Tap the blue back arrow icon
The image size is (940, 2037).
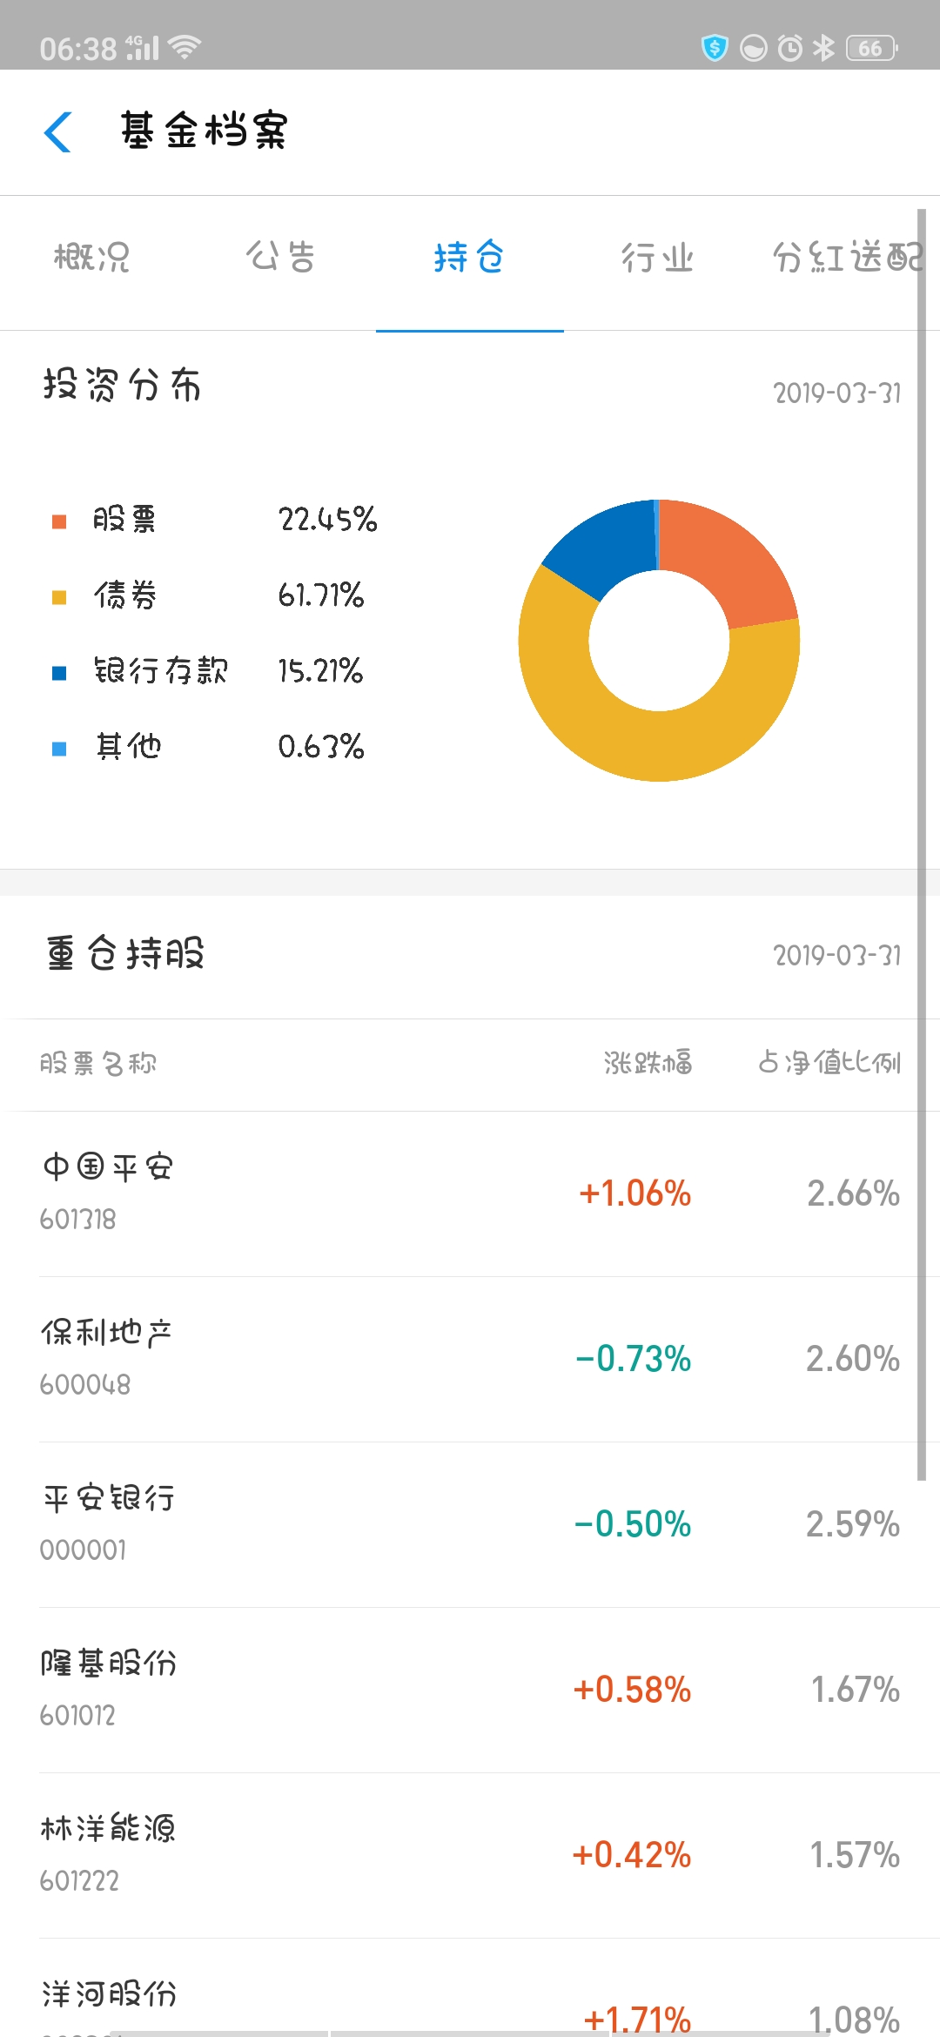click(x=57, y=132)
